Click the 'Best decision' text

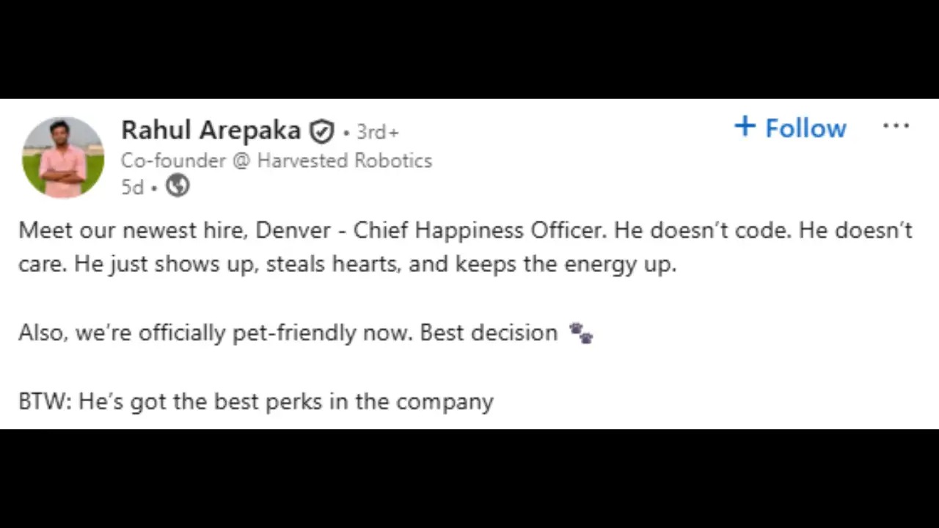(x=489, y=333)
